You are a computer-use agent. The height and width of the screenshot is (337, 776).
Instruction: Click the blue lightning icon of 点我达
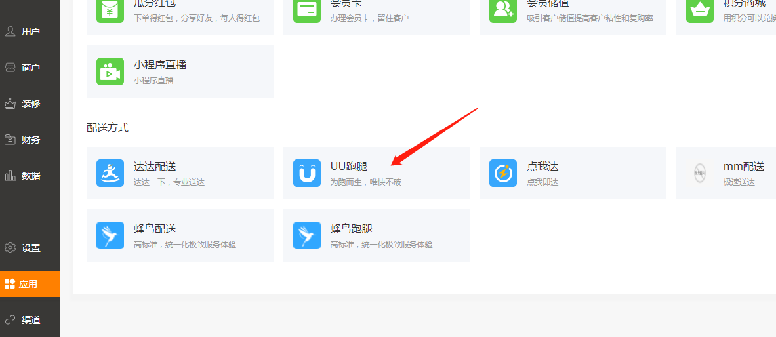point(503,173)
